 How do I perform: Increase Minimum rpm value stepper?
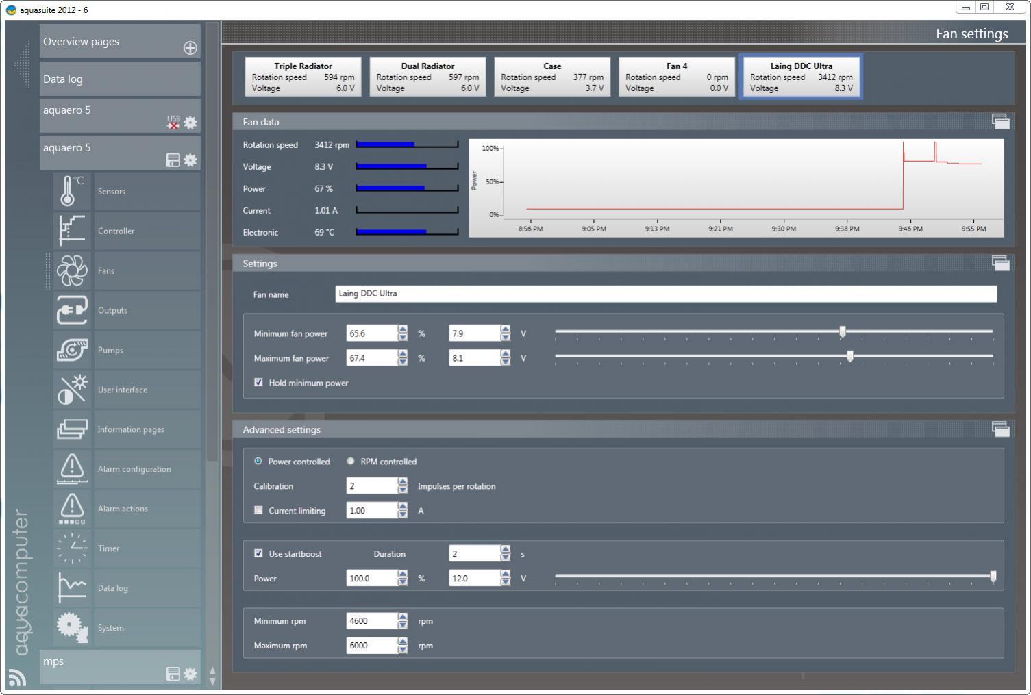point(403,617)
